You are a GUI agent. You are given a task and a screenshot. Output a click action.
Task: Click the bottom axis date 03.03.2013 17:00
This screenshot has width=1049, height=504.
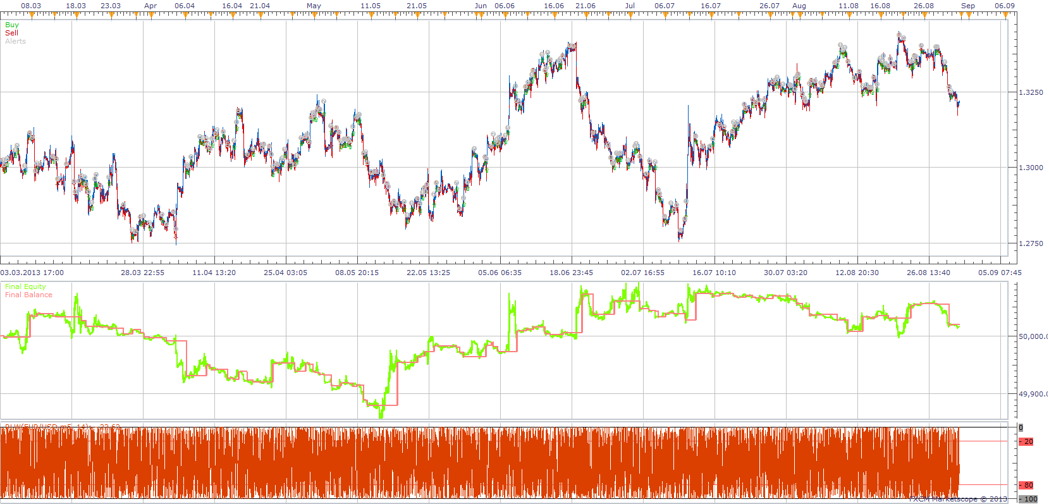[32, 273]
